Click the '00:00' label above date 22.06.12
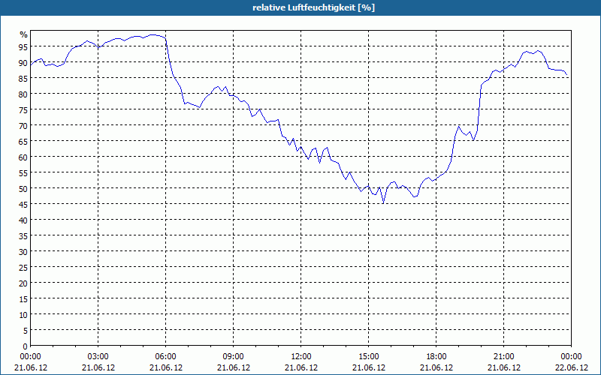Screen dimensions: 601x375 (x=571, y=357)
